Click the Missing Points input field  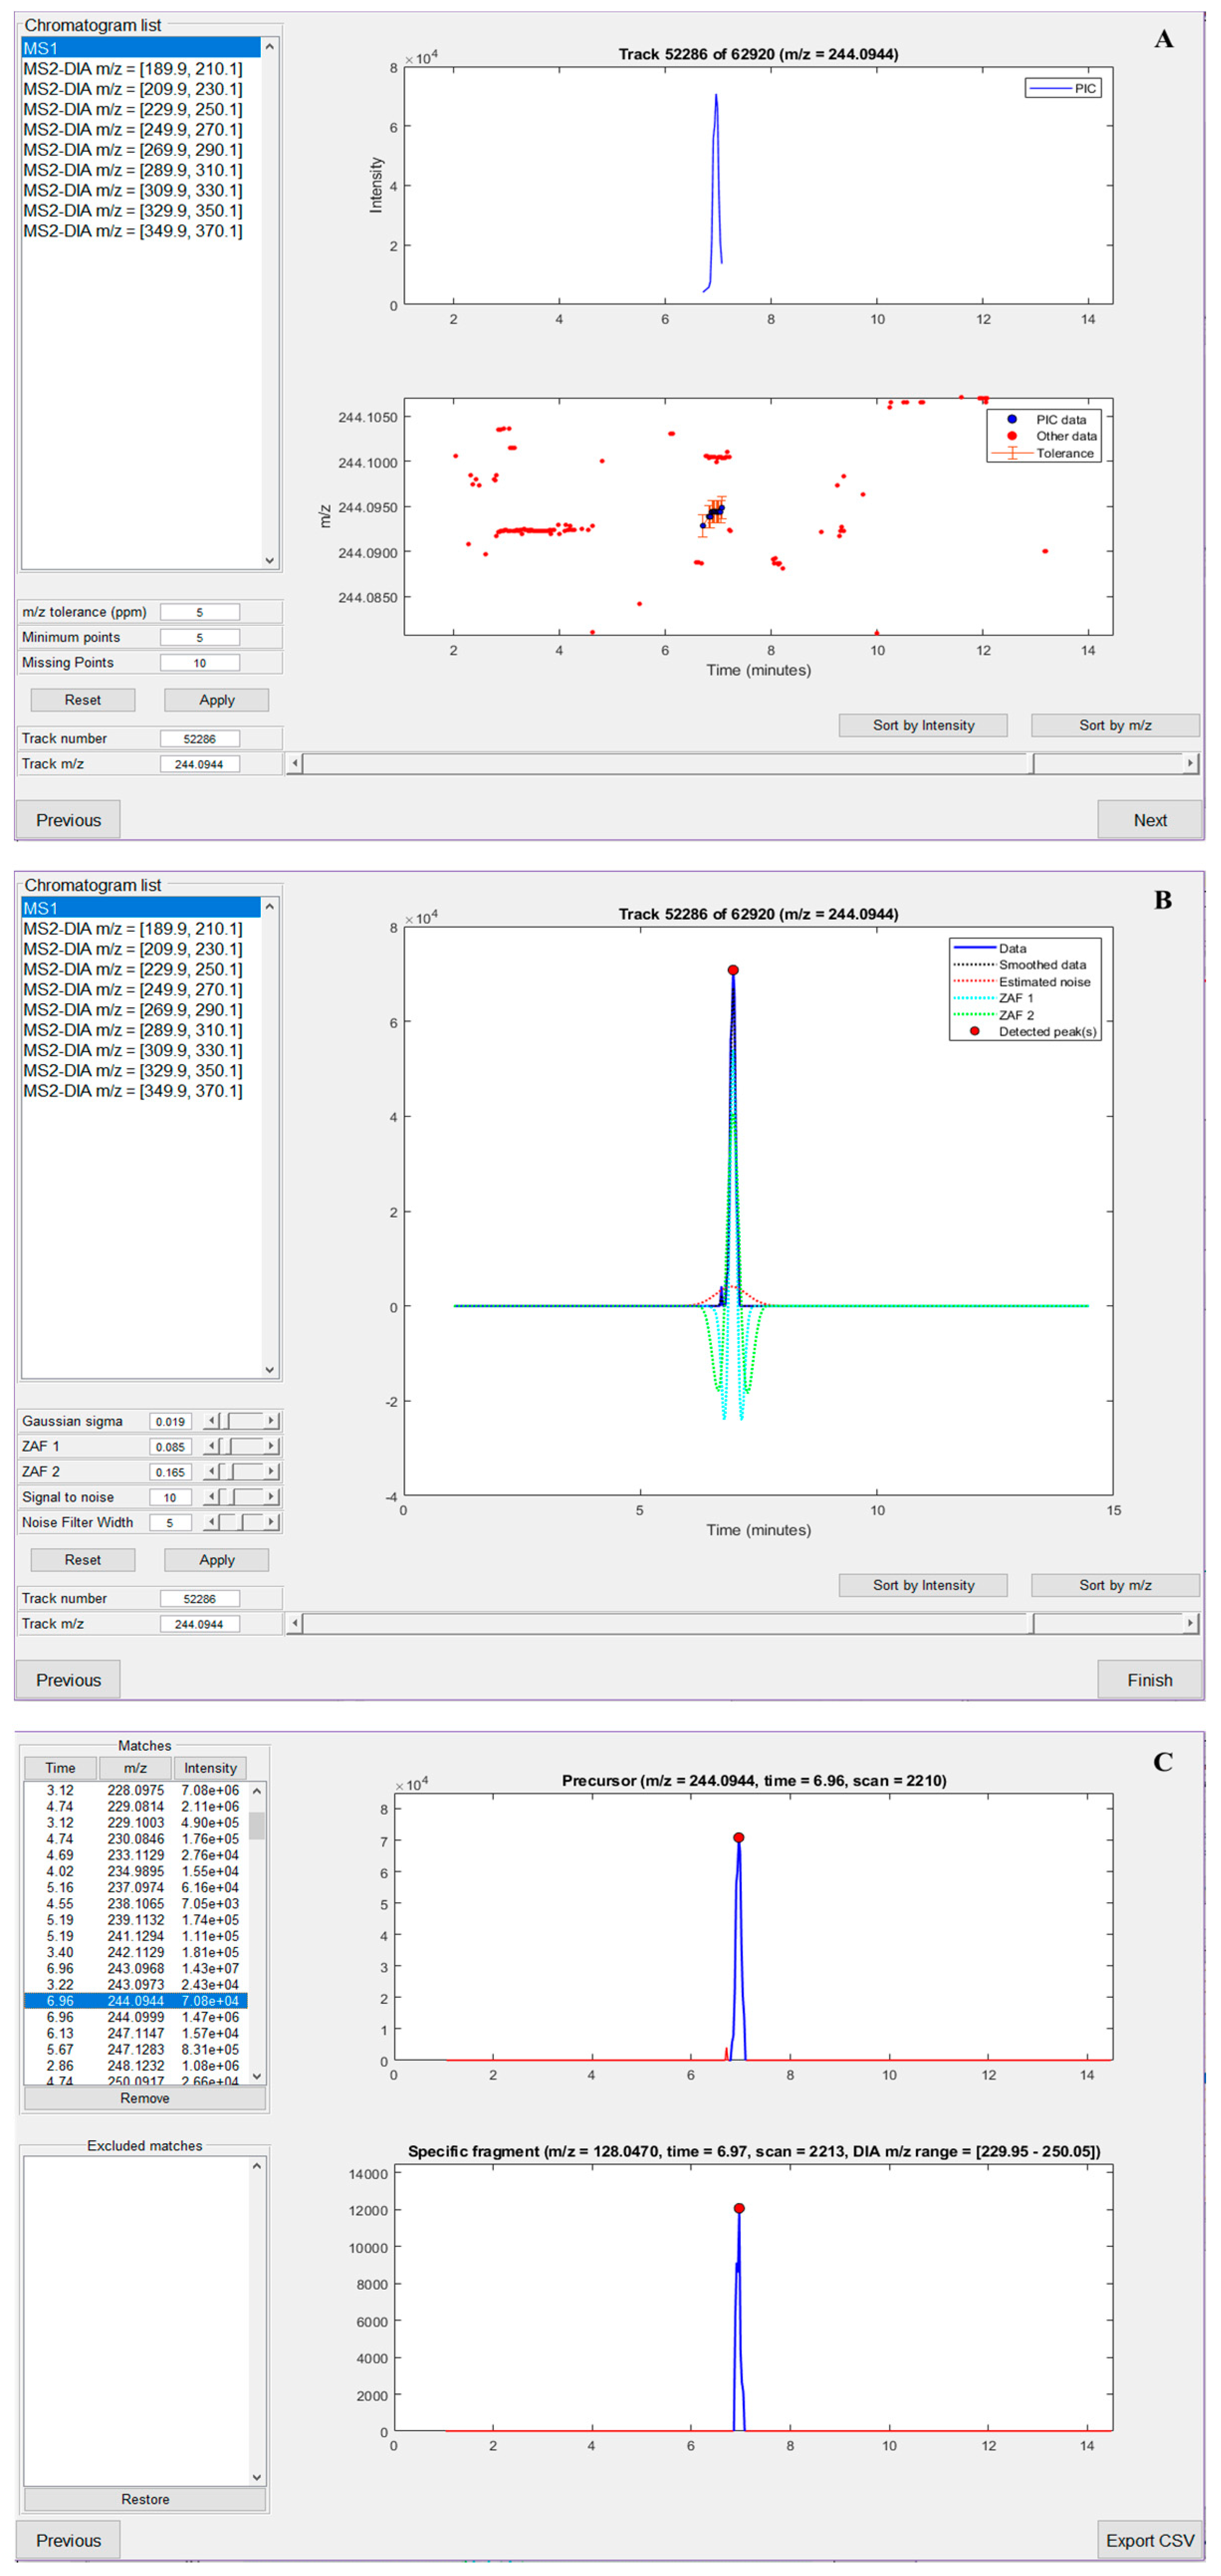click(200, 663)
